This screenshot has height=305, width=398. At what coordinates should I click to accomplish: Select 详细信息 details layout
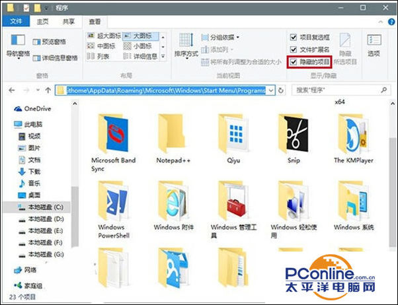(140, 56)
